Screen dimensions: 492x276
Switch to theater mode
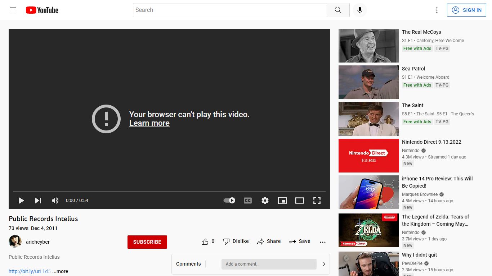tap(300, 201)
